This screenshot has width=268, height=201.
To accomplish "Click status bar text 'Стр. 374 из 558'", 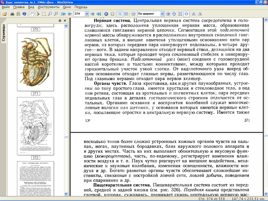I will click(x=211, y=199).
